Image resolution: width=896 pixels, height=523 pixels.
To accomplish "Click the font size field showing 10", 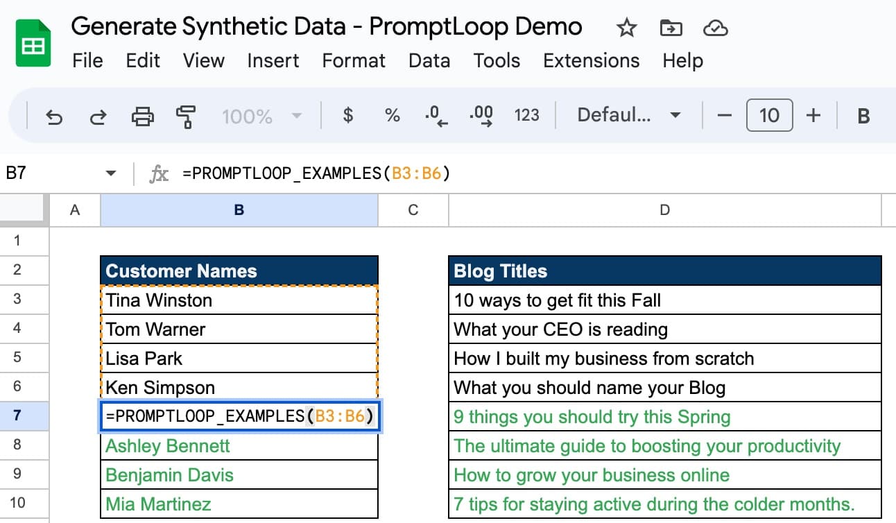I will 769,115.
